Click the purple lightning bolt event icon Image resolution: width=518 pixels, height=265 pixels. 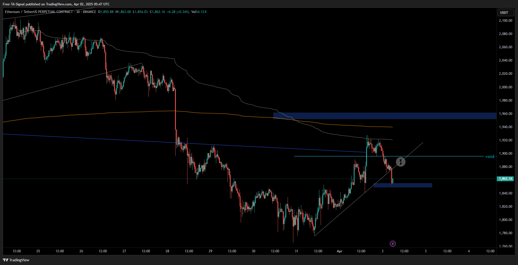pyautogui.click(x=393, y=244)
